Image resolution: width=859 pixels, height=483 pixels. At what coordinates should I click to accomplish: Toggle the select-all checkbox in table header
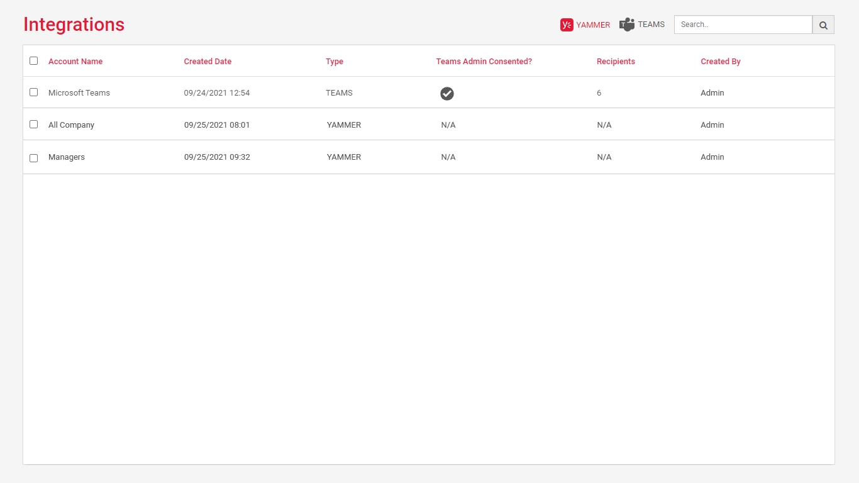[34, 61]
